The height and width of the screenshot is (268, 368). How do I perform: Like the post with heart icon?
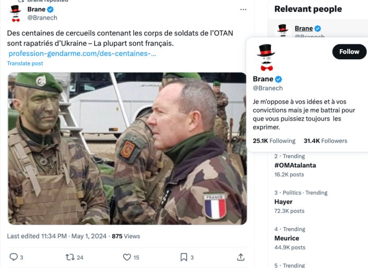click(127, 257)
